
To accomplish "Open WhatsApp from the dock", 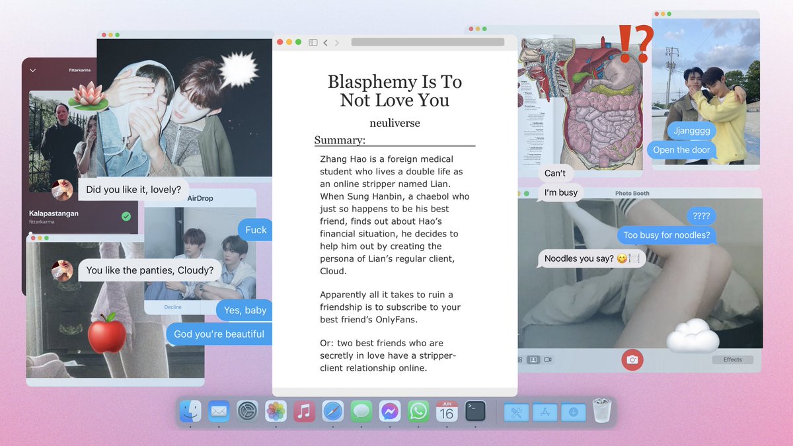I will (x=418, y=412).
